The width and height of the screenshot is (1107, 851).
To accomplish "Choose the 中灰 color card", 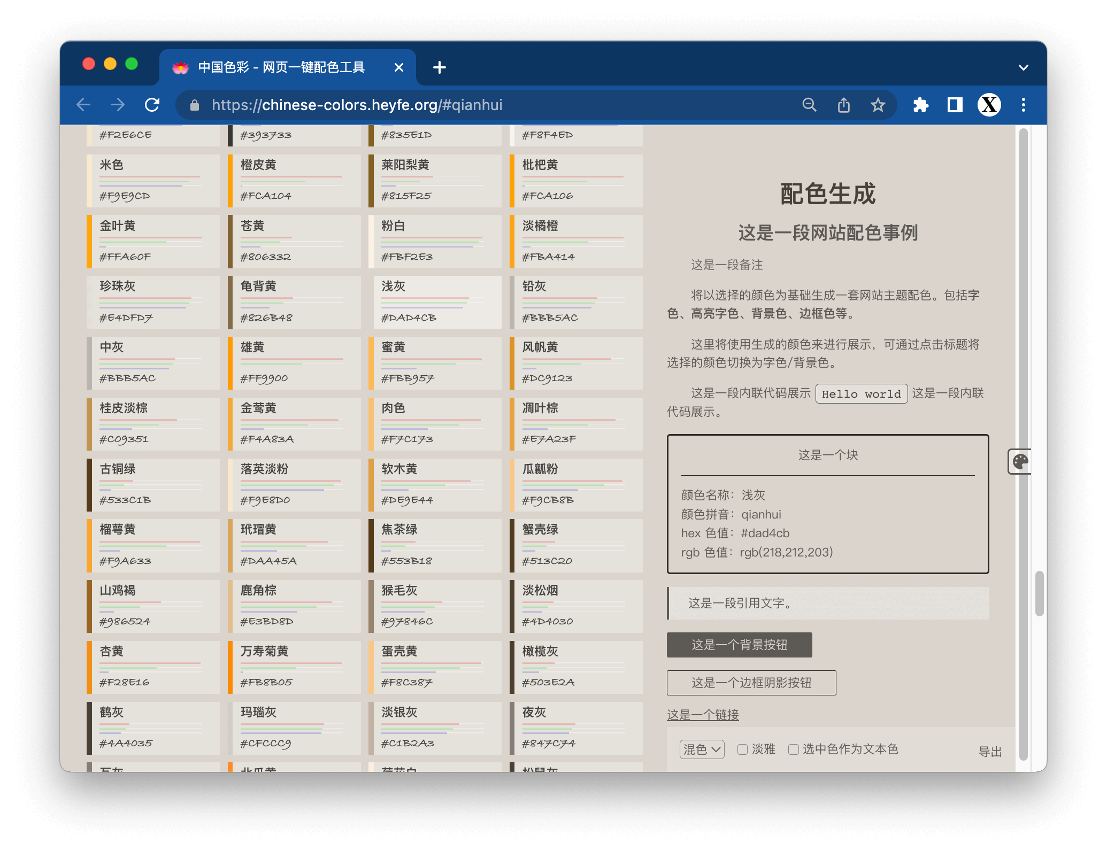I will (153, 363).
